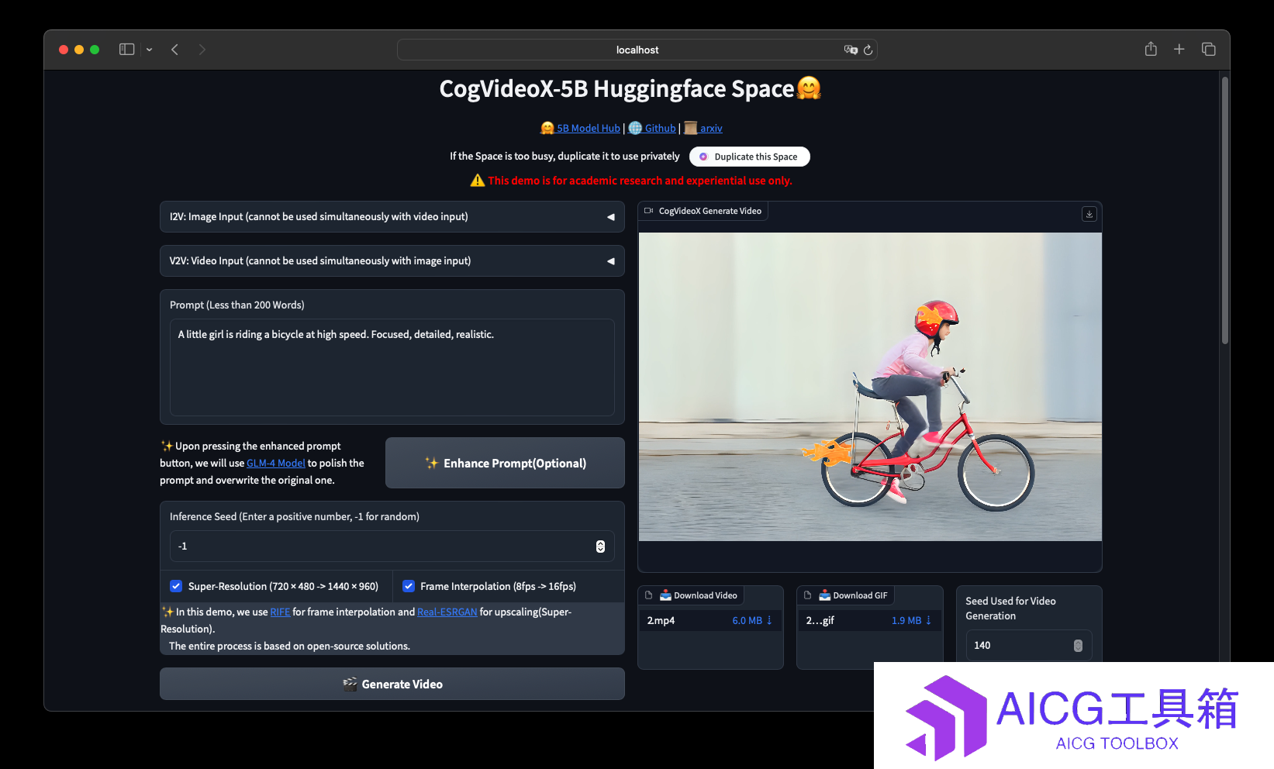Click into the Prompt text area
Viewport: 1274px width, 769px height.
[x=392, y=367]
